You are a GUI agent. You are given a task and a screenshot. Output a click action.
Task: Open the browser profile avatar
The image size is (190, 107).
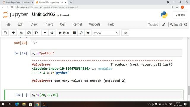point(183,7)
